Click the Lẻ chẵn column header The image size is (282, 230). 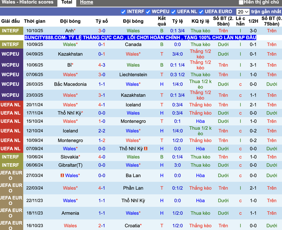(241, 21)
